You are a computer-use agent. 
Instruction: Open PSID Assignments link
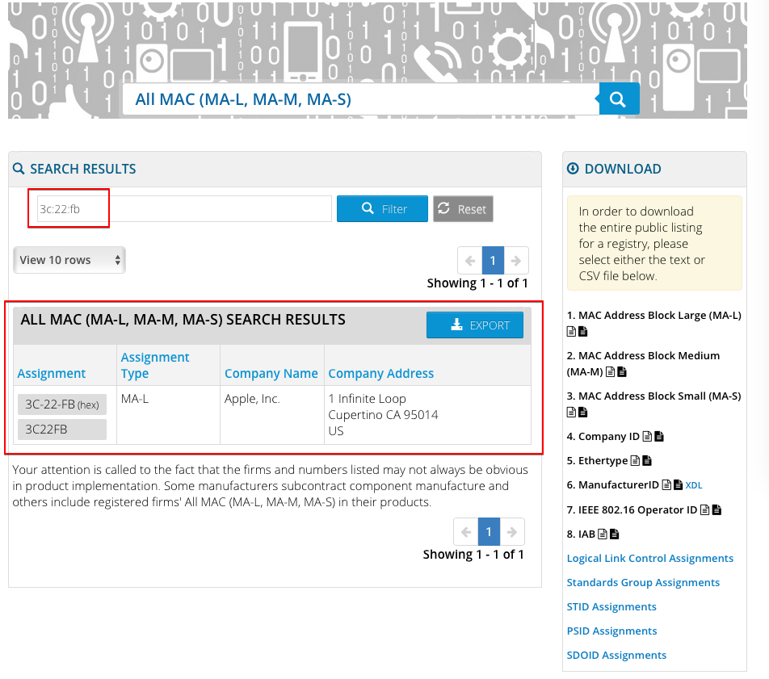point(611,631)
